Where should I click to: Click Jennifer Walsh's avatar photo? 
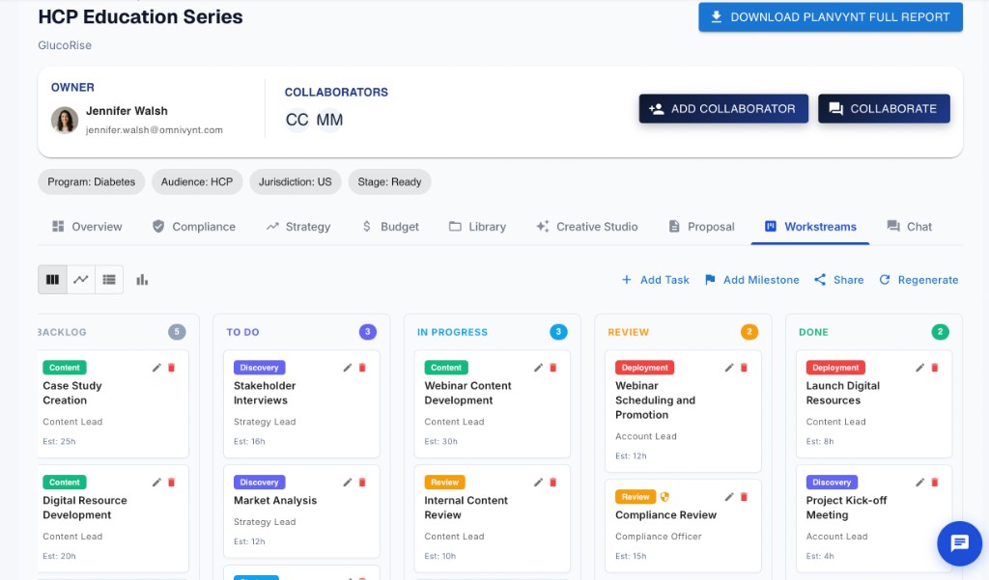(x=65, y=120)
